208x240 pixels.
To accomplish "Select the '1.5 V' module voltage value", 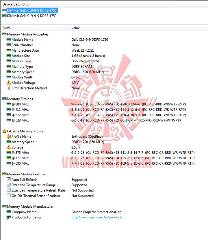I will (x=75, y=83).
